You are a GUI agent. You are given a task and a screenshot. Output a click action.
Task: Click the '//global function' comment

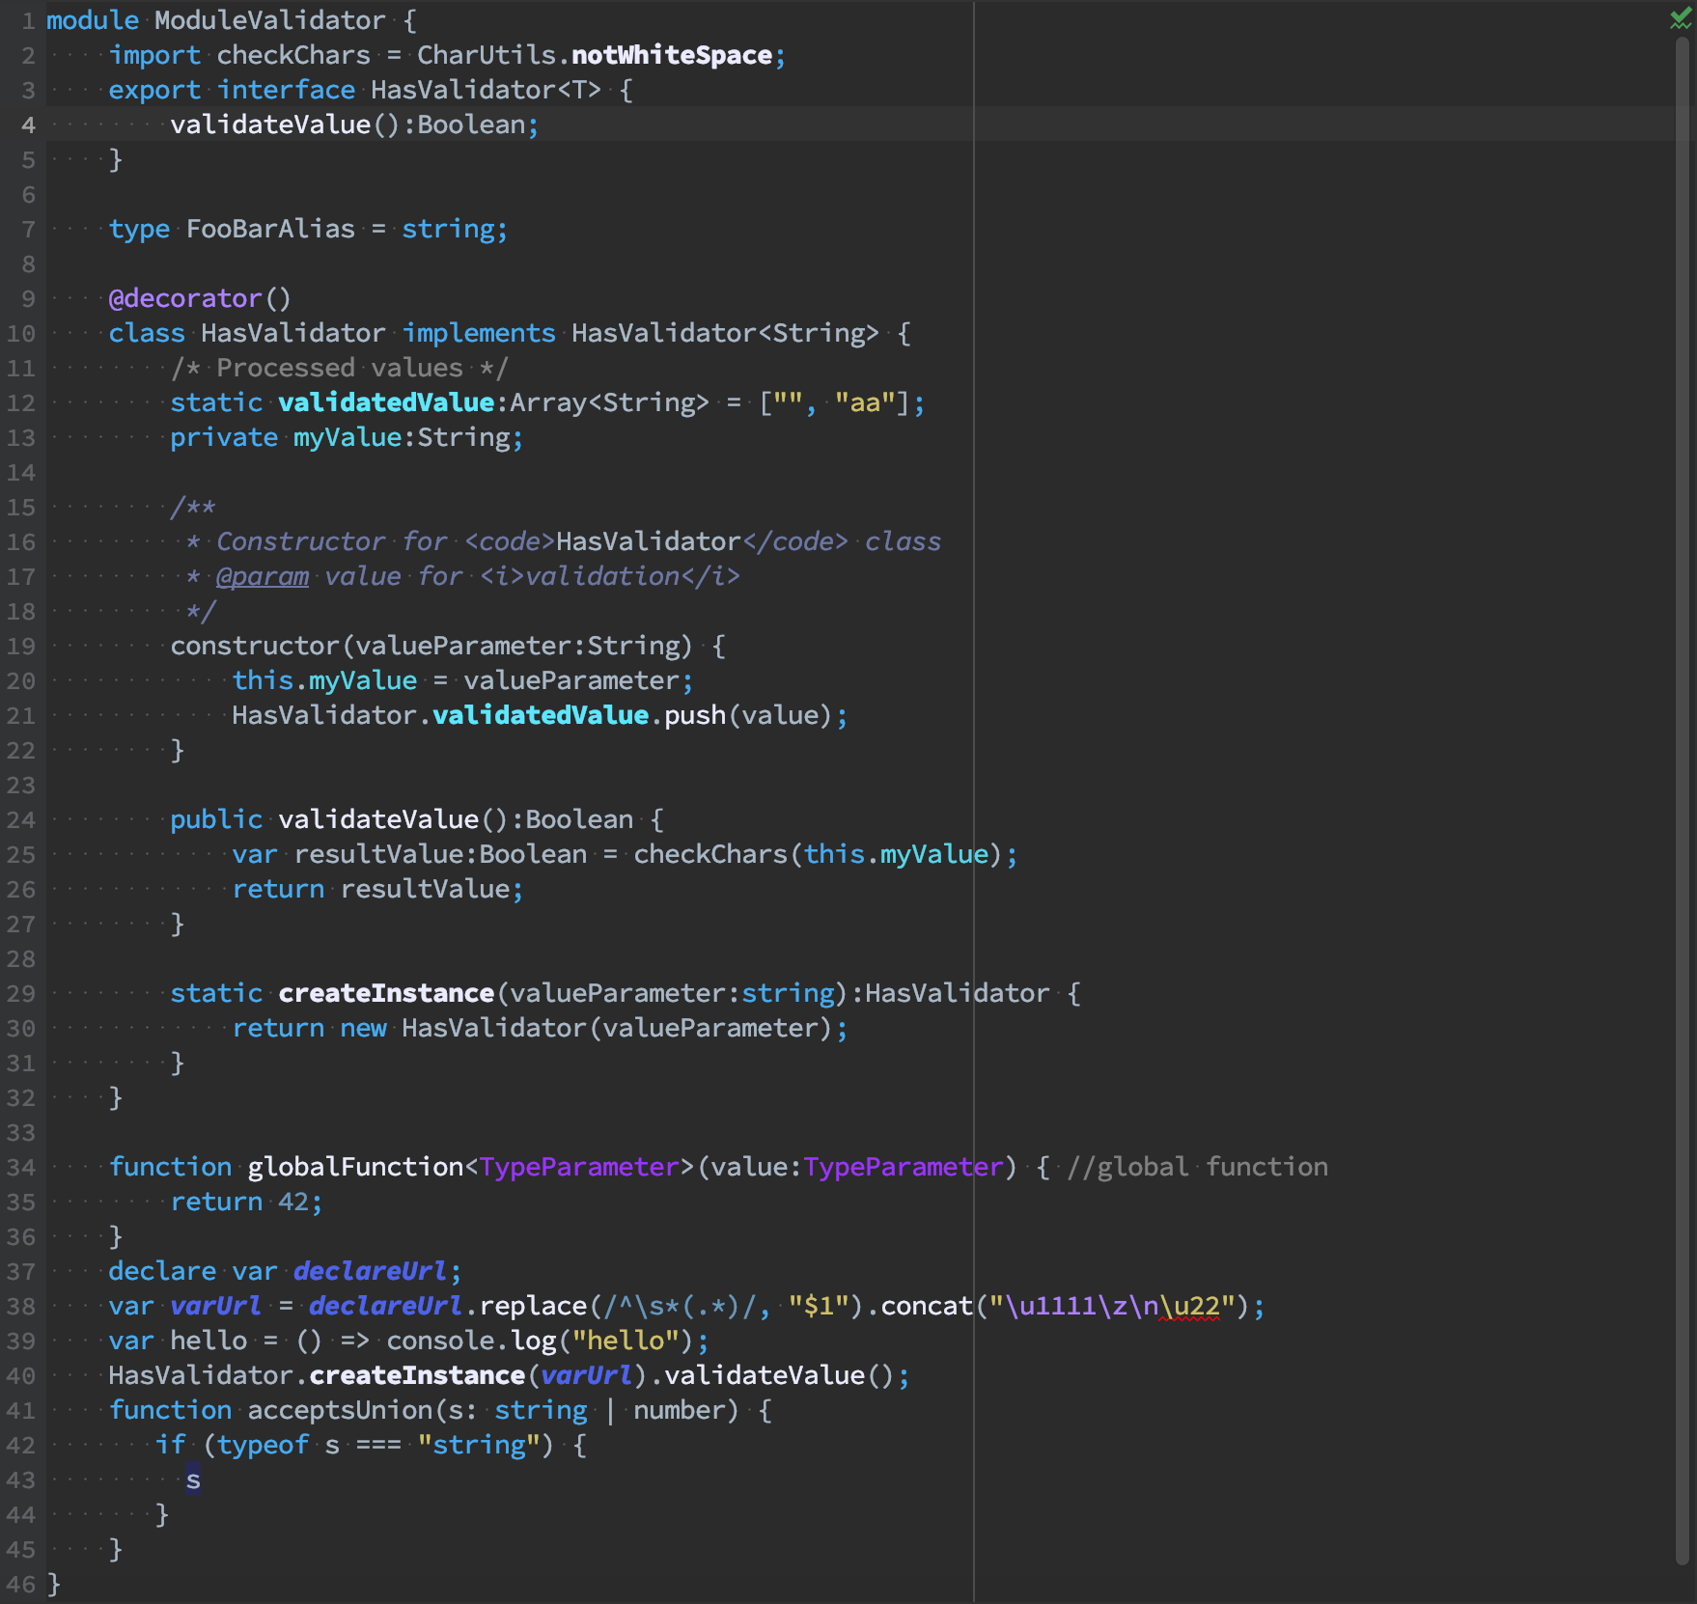coord(1197,1167)
